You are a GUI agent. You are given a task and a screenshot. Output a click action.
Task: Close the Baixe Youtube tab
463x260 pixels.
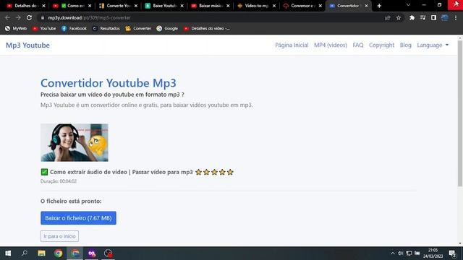182,6
